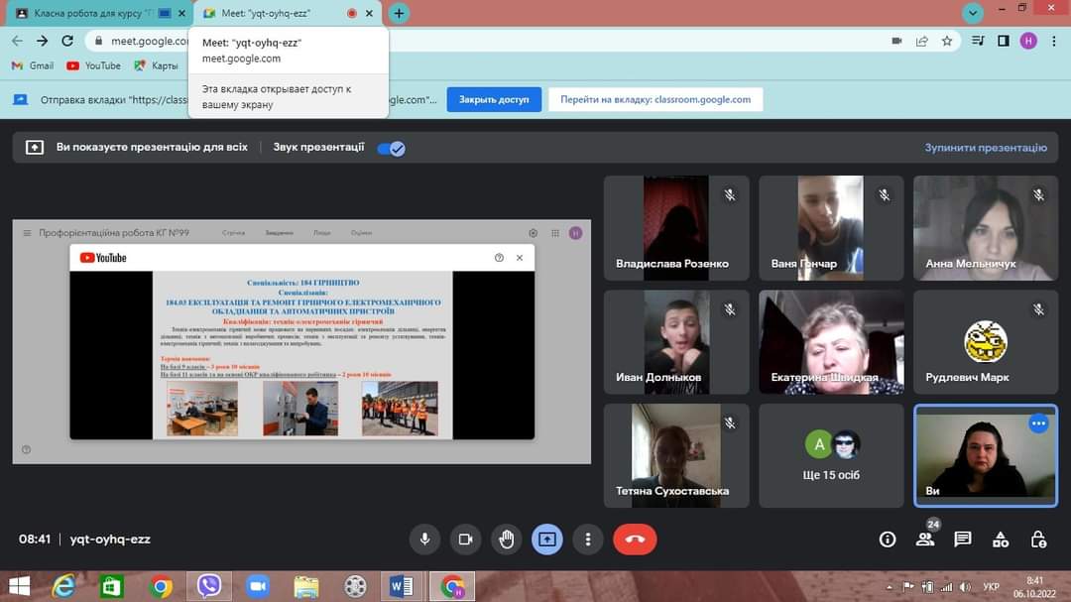The image size is (1071, 602).
Task: Leave the call with red hang-up button
Action: [635, 539]
